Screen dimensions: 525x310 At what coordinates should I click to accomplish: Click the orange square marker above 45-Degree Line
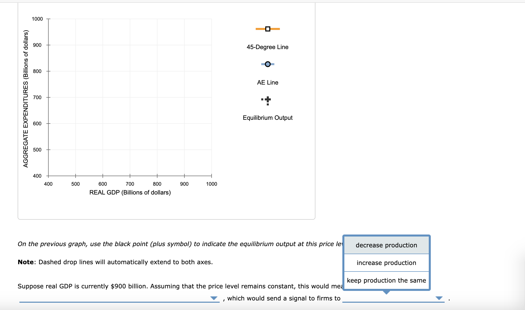(x=268, y=29)
